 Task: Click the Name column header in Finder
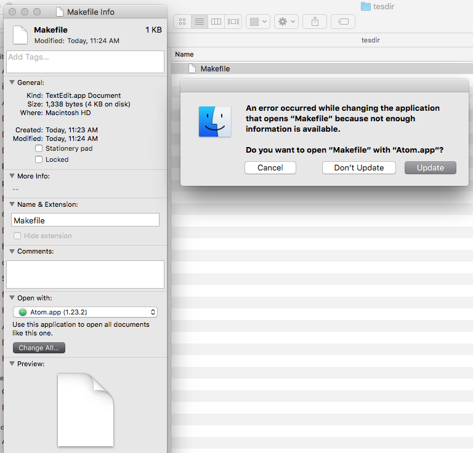coord(184,54)
